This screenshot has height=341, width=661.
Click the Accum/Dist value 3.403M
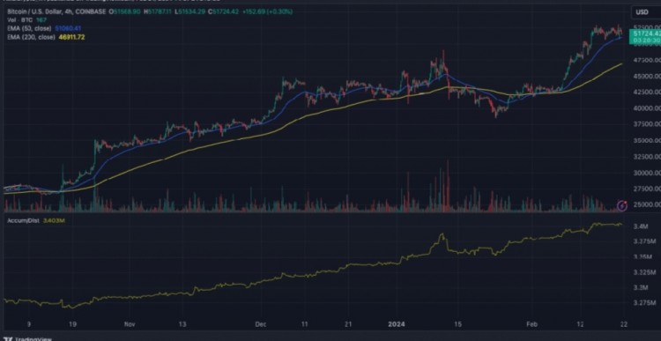(x=54, y=220)
